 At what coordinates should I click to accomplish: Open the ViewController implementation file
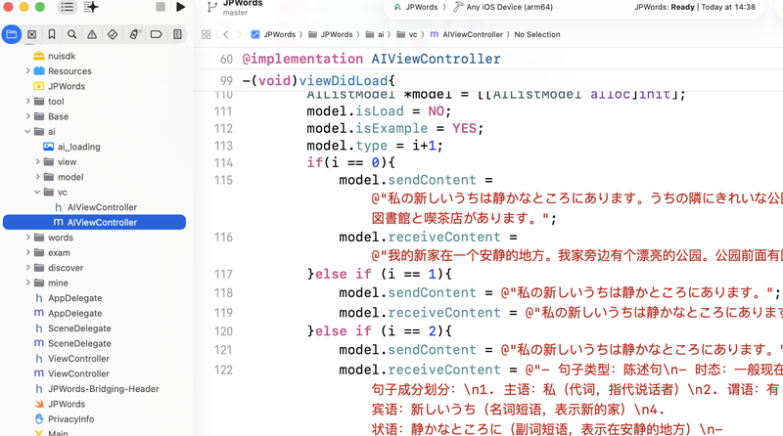pos(71,373)
